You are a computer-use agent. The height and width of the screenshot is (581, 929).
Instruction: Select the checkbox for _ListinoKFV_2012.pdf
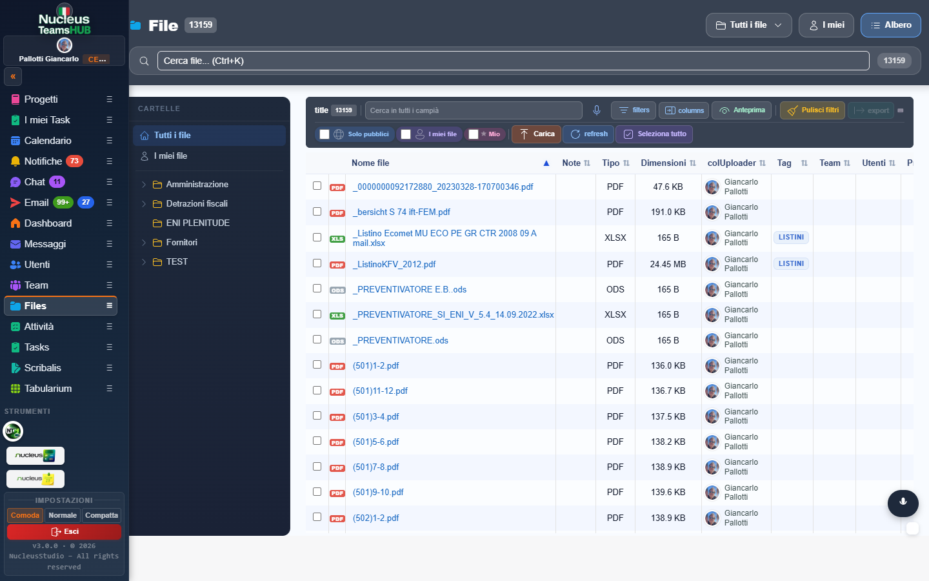tap(317, 263)
